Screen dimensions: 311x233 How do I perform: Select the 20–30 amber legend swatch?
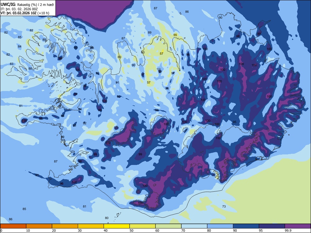coord(65,226)
